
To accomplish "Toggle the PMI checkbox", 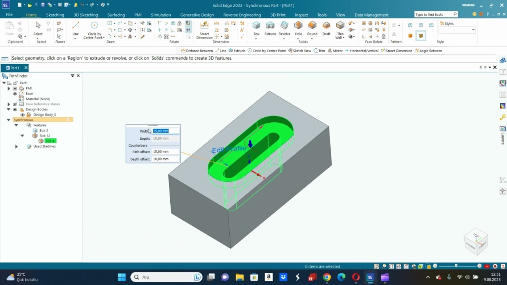I will [15, 88].
